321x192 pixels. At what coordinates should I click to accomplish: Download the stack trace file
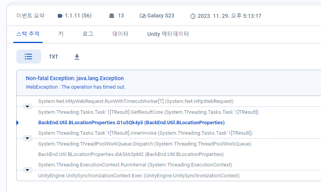[77, 57]
